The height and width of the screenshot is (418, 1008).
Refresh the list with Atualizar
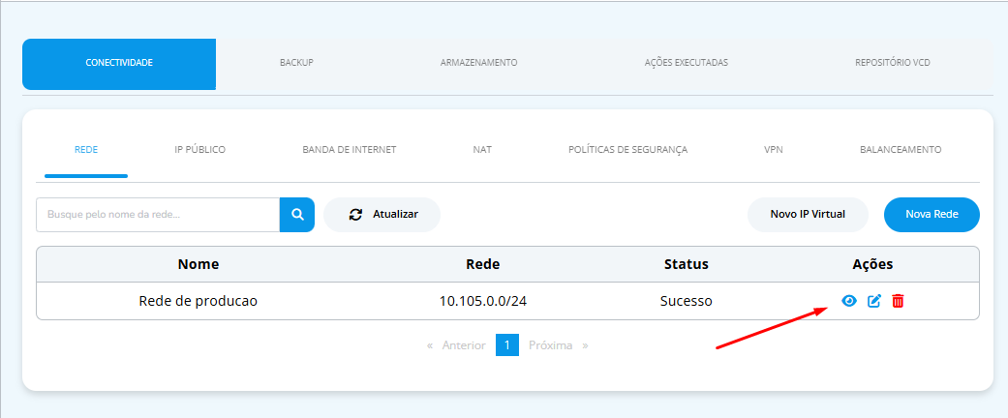(x=382, y=215)
